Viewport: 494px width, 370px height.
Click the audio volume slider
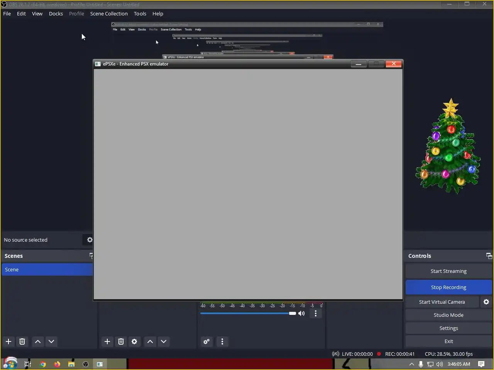click(248, 313)
